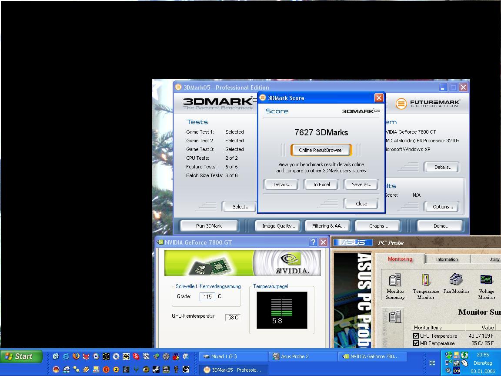The width and height of the screenshot is (501, 376).
Task: Click the '7627 3DMarks' score text
Action: (321, 132)
